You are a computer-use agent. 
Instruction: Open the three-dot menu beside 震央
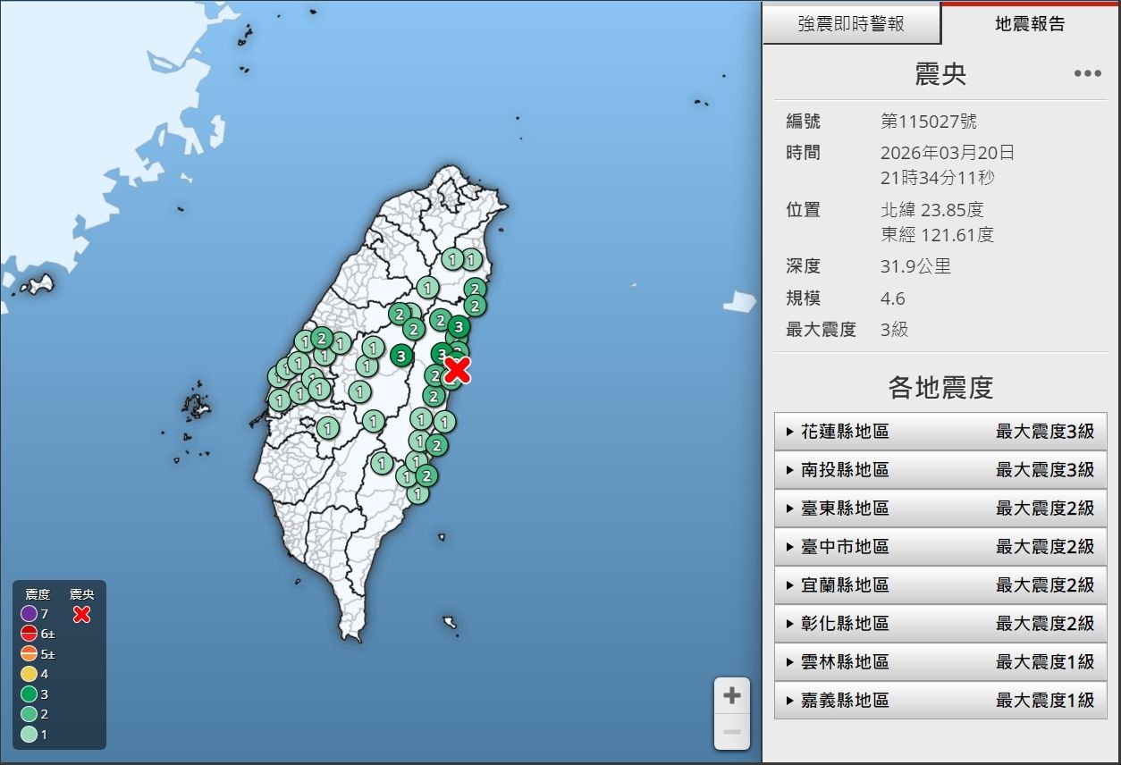[x=1087, y=74]
